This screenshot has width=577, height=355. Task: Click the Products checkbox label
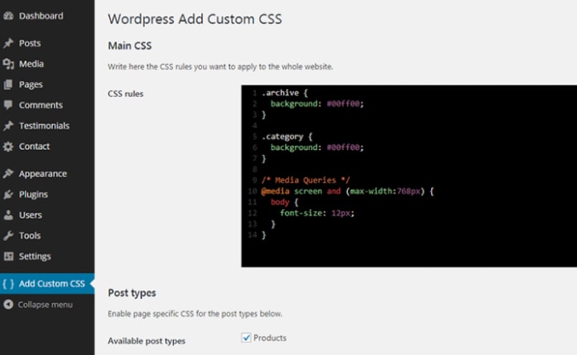[270, 337]
